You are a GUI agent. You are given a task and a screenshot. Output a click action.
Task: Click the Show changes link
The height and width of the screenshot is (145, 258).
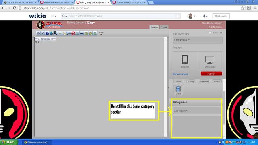[180, 74]
